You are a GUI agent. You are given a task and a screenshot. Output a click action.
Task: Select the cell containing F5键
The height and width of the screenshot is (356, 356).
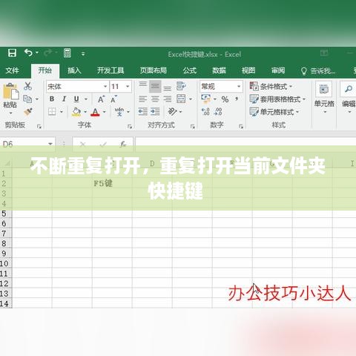pos(112,183)
